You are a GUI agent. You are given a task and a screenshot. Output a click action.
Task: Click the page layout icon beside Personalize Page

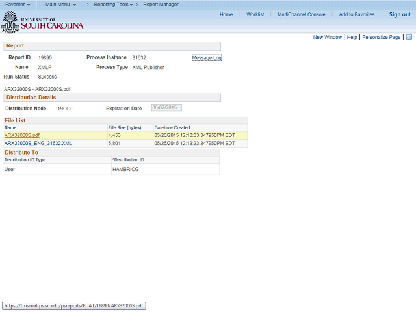coord(409,37)
